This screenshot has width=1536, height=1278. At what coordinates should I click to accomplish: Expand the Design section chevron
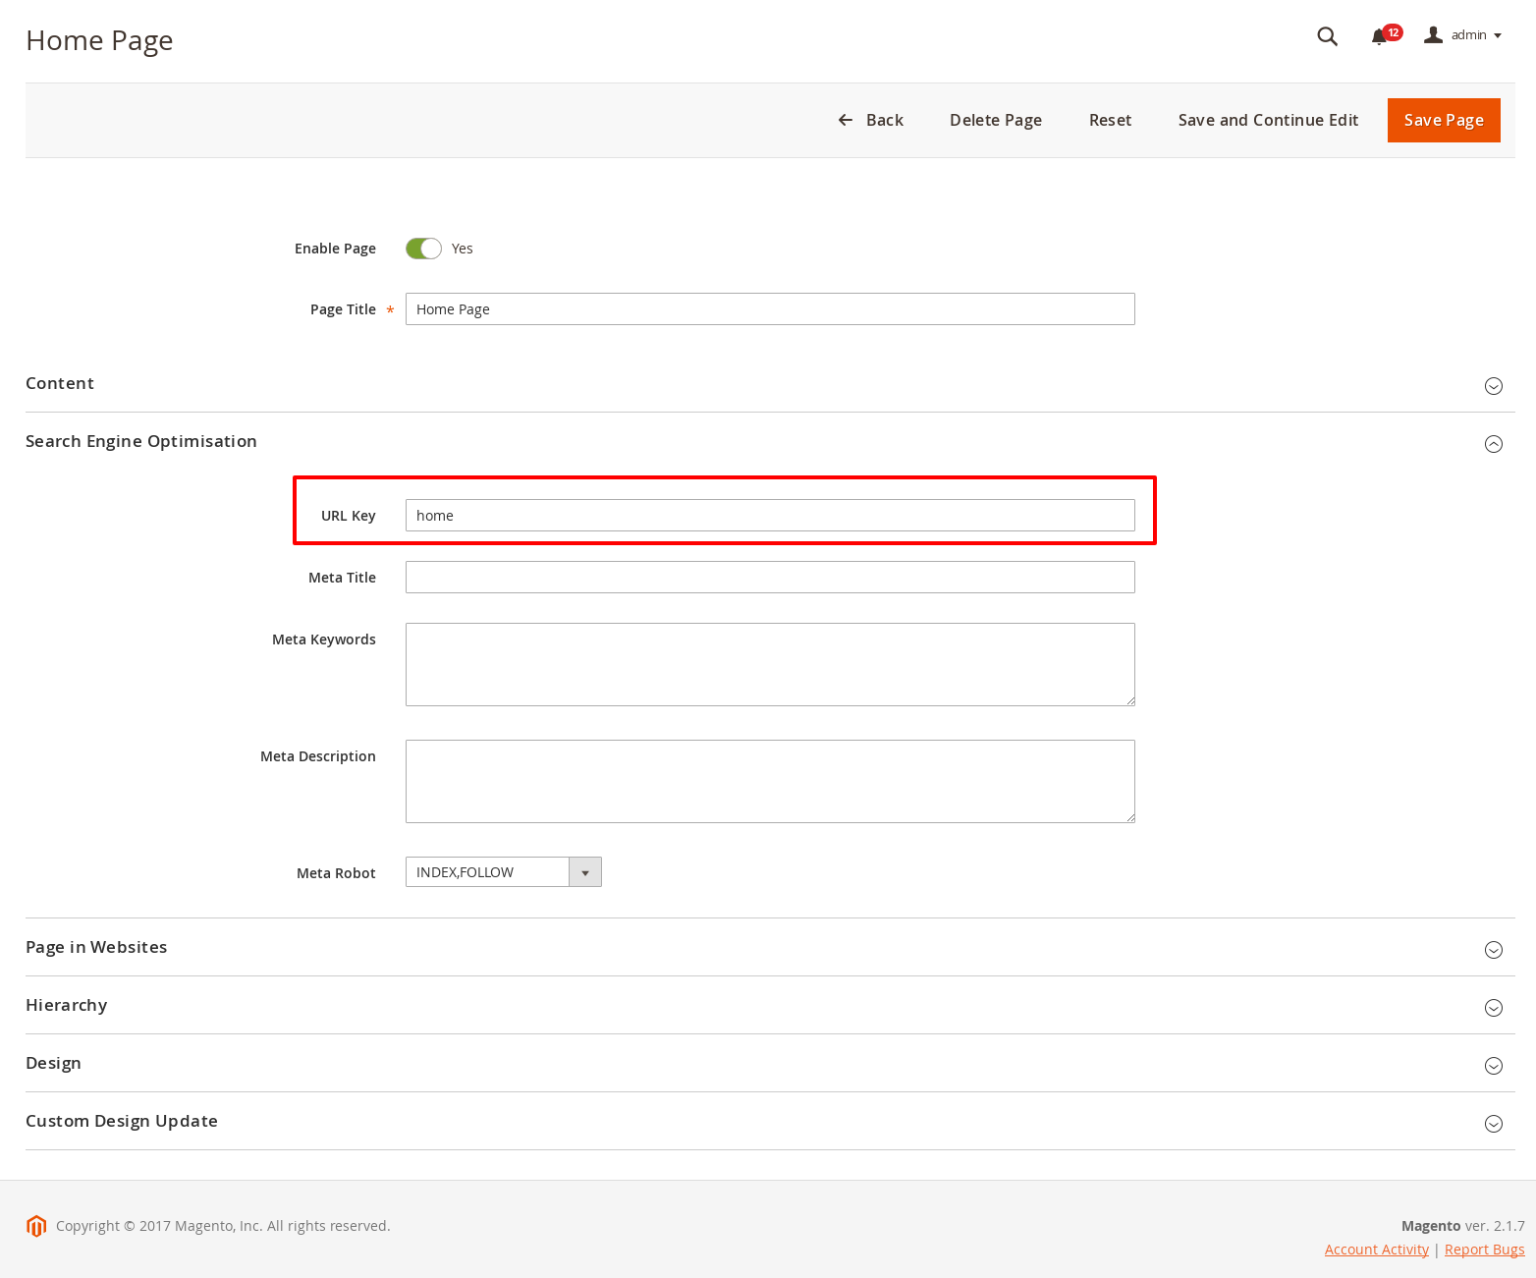(x=1493, y=1066)
